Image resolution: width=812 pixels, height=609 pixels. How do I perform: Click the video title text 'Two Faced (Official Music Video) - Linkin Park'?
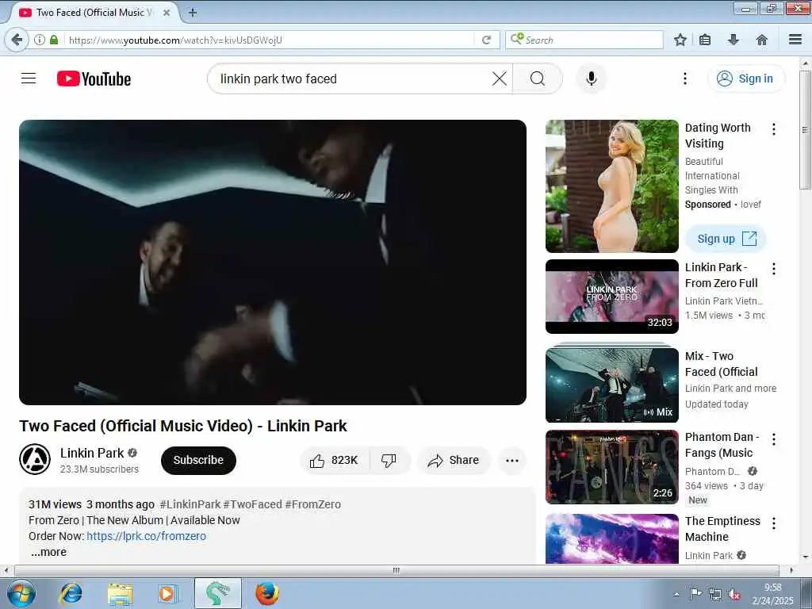coord(183,426)
